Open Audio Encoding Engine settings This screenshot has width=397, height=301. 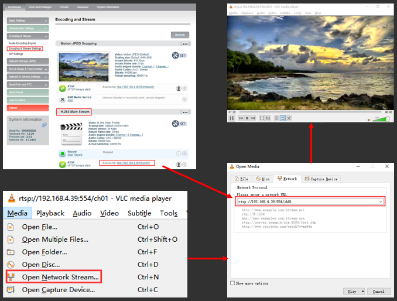(x=22, y=43)
